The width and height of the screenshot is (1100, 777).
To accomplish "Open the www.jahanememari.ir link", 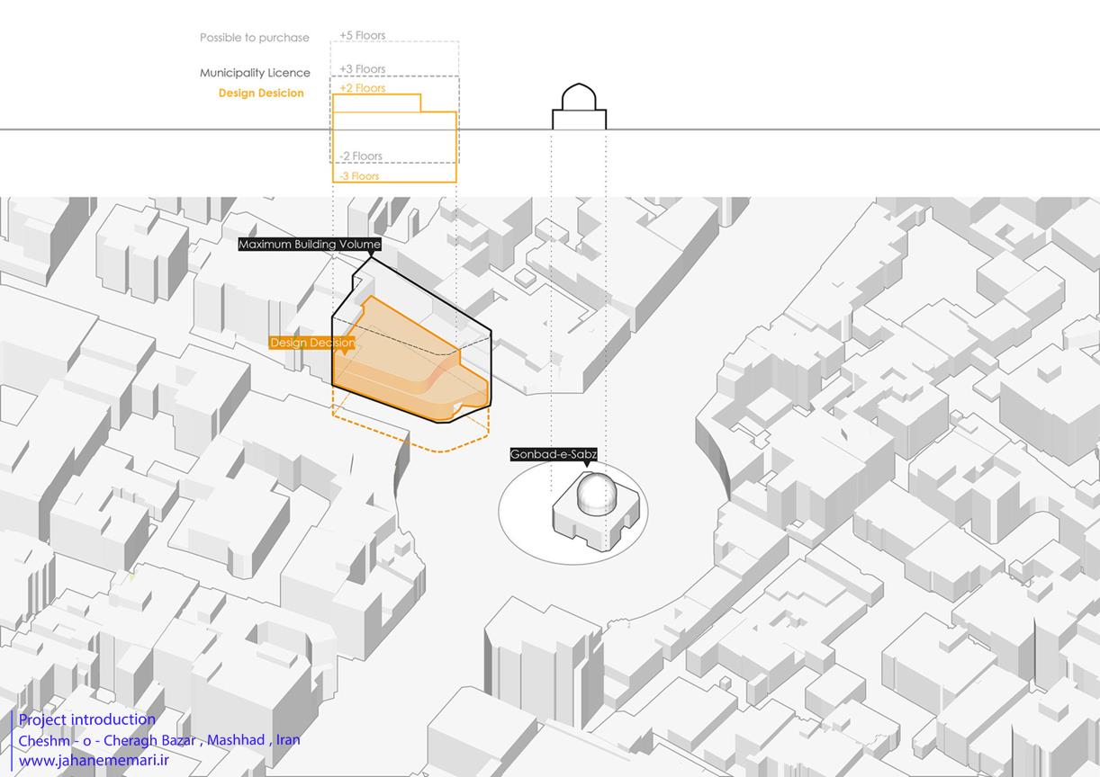I will [x=95, y=761].
